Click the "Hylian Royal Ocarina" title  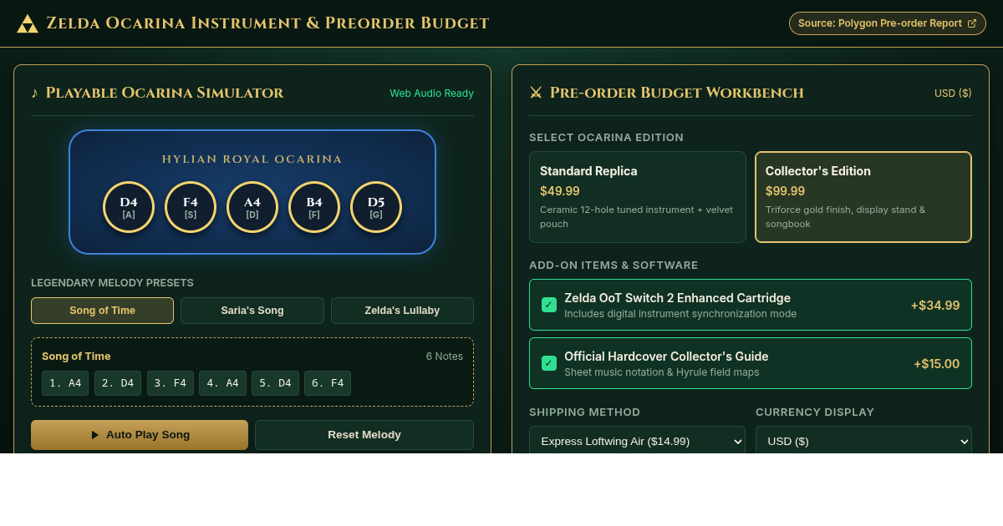coord(252,159)
